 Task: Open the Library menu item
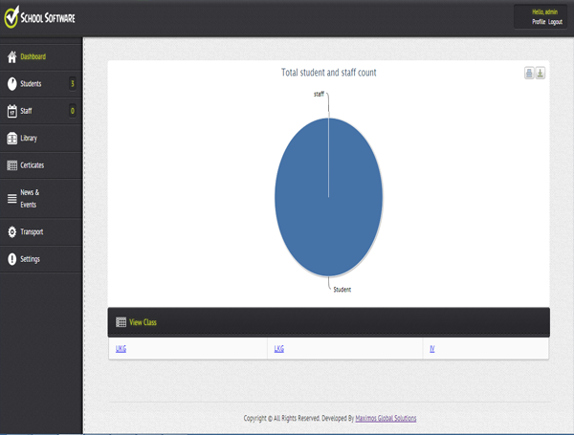pyautogui.click(x=29, y=139)
